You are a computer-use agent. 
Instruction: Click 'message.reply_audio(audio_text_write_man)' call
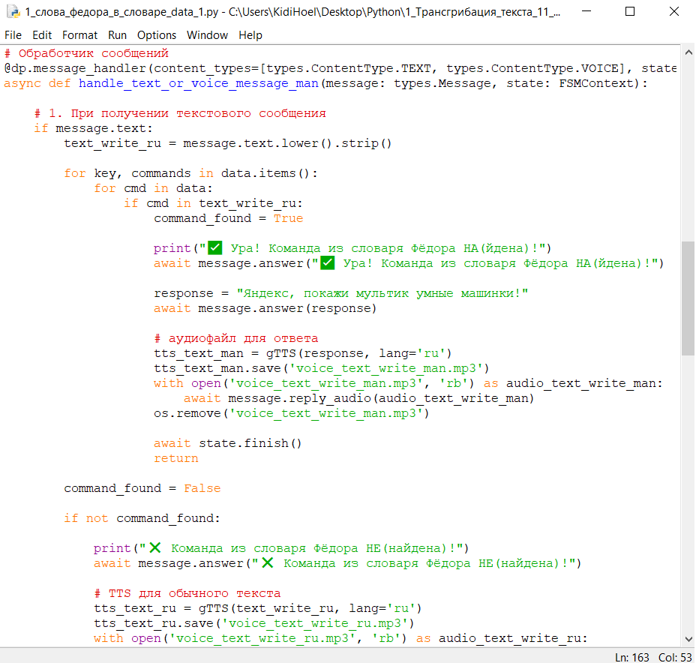point(381,398)
